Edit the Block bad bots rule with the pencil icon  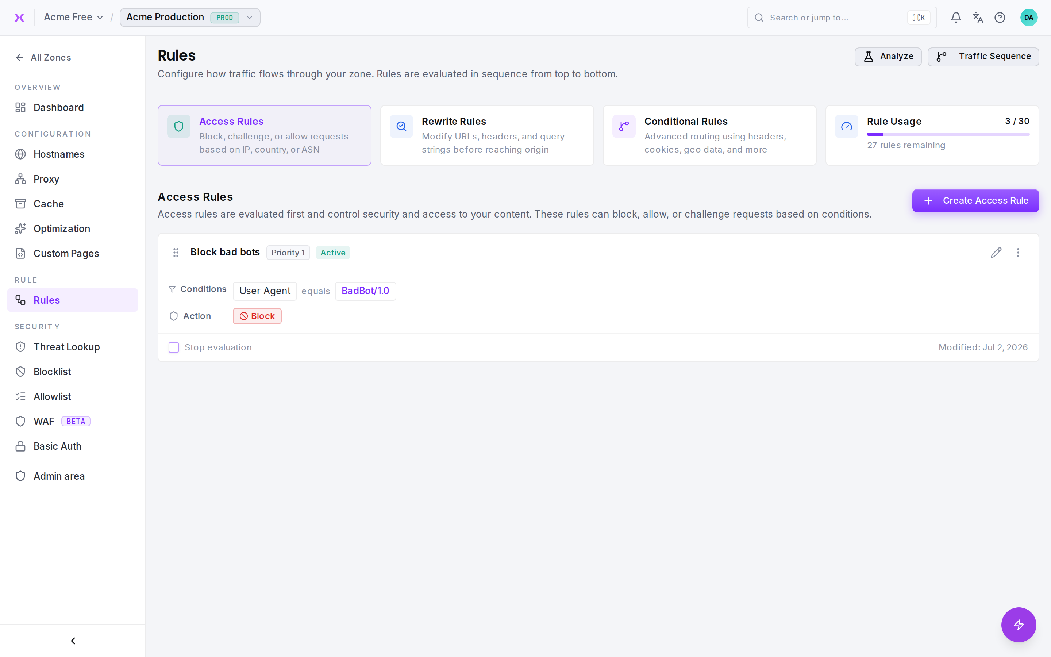coord(996,253)
